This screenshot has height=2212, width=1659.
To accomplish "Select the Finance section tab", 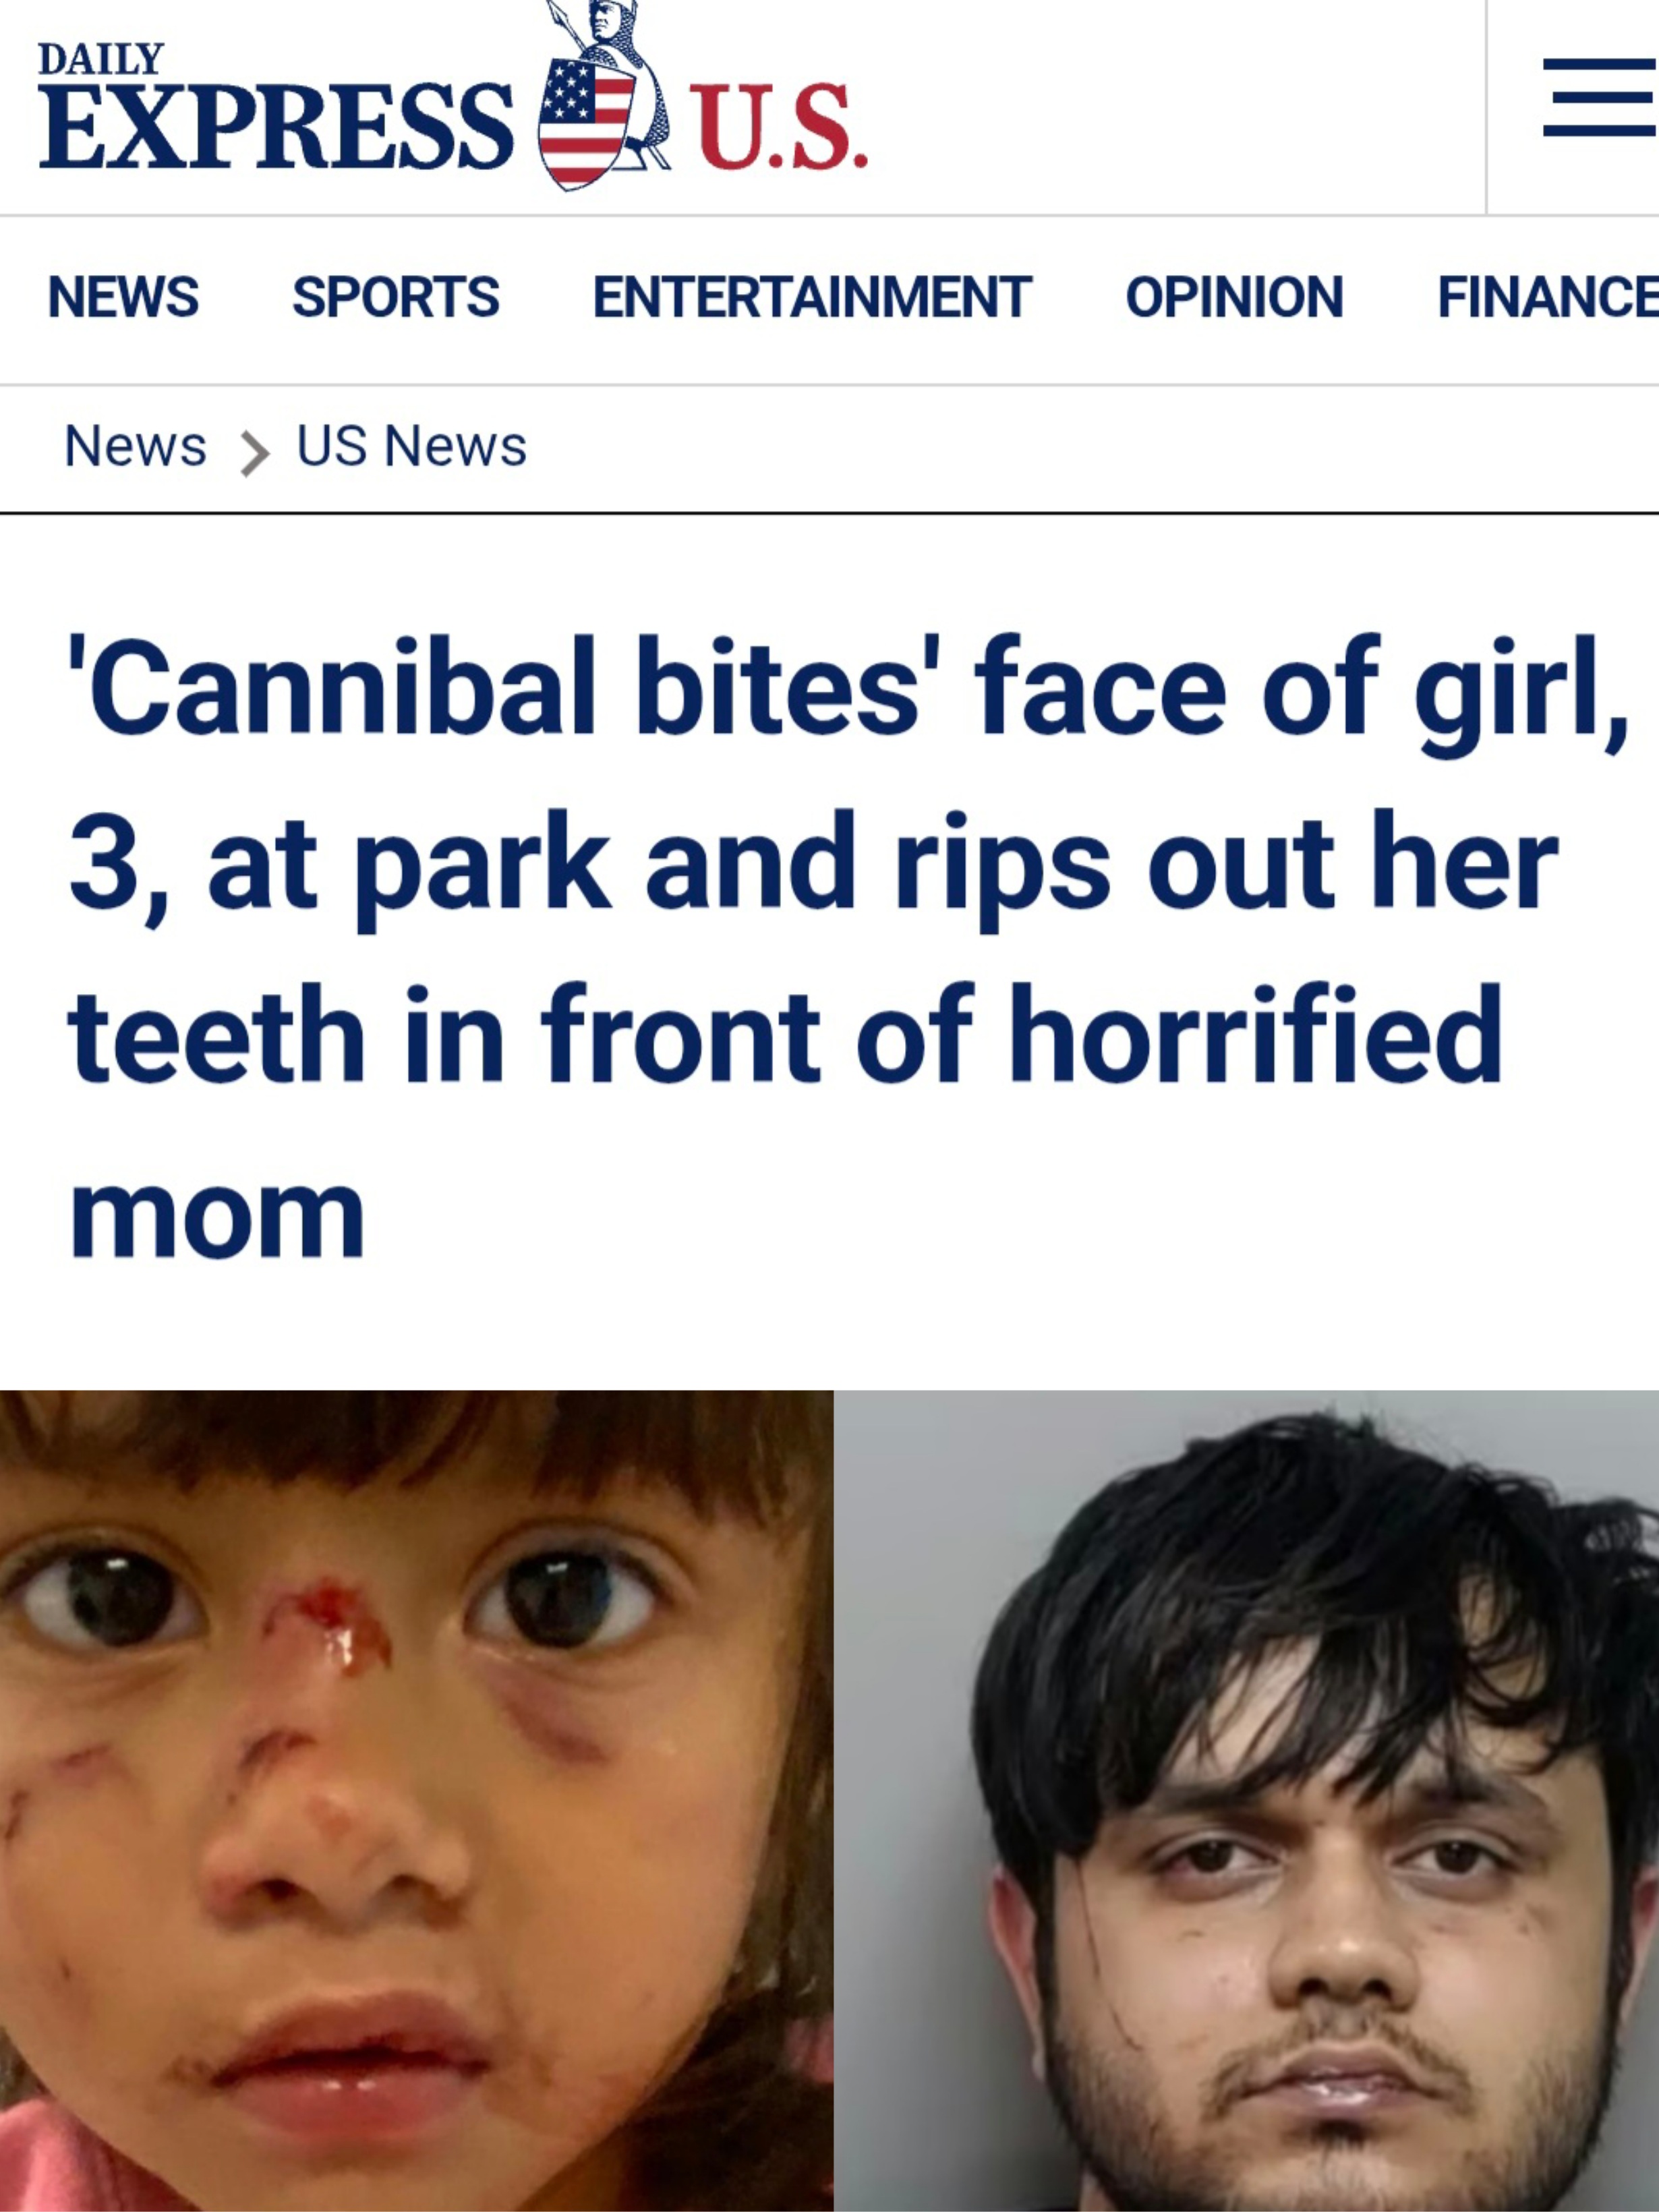I will 1547,297.
